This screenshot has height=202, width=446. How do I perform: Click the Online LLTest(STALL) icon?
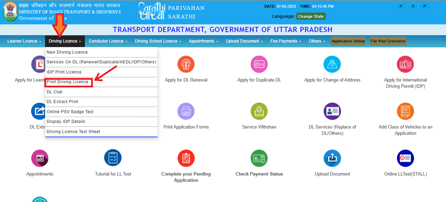(405, 158)
